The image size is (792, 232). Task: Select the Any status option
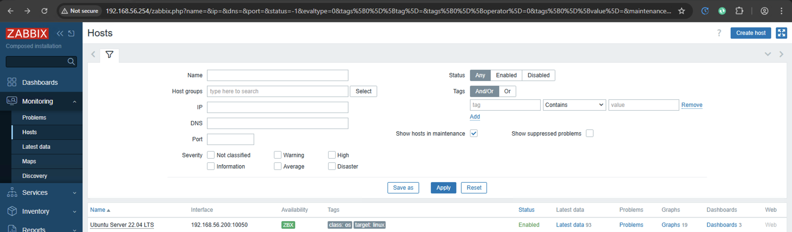click(480, 75)
